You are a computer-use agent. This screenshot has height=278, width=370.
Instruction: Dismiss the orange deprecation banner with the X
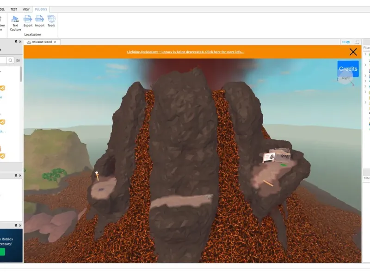353,52
